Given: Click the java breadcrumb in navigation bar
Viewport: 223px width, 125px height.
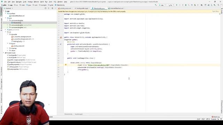Looking at the screenshot, I should [29, 5].
